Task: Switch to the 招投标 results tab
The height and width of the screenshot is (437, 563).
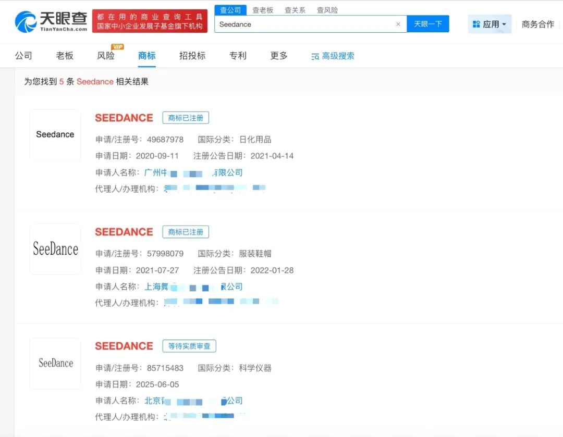Action: tap(192, 55)
